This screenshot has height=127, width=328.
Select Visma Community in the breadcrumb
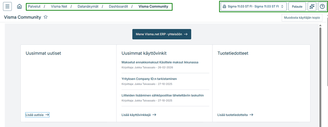153,7
